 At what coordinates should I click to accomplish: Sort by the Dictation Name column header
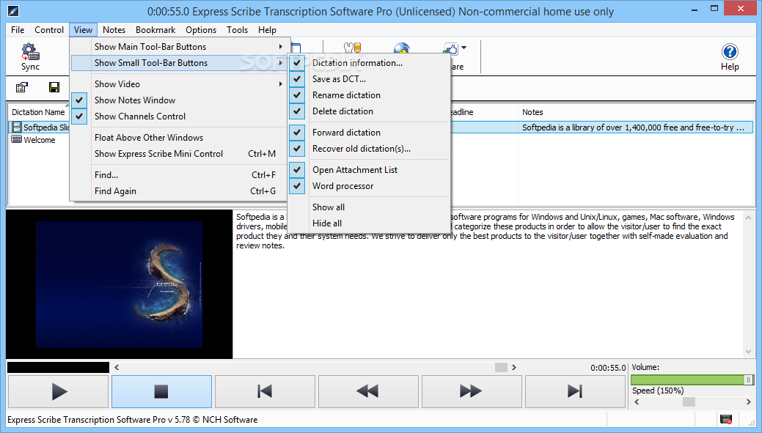tap(38, 112)
